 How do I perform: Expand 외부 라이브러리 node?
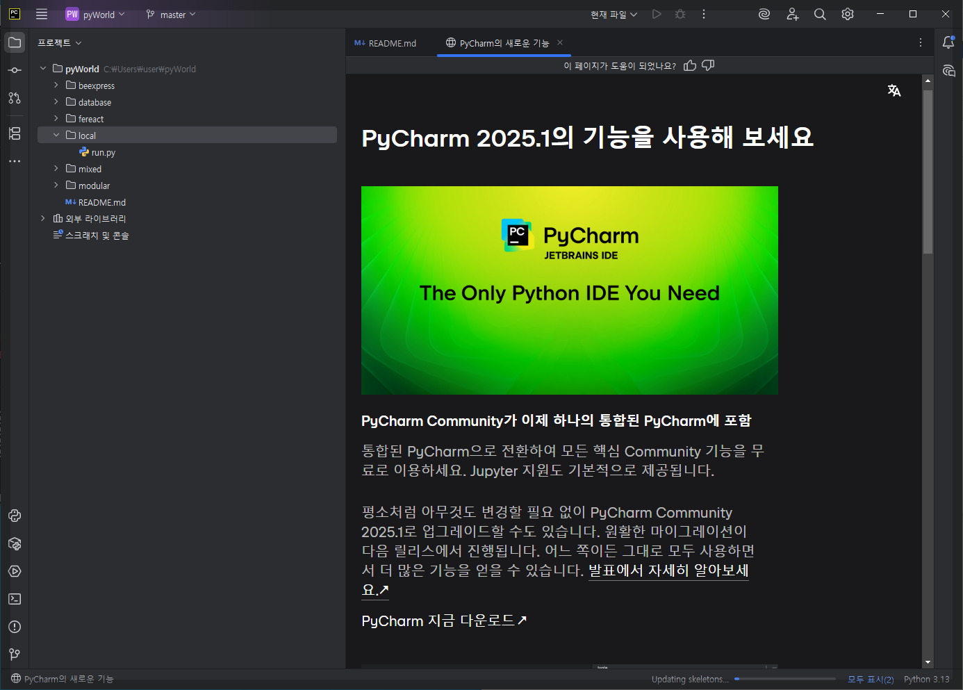pyautogui.click(x=43, y=218)
